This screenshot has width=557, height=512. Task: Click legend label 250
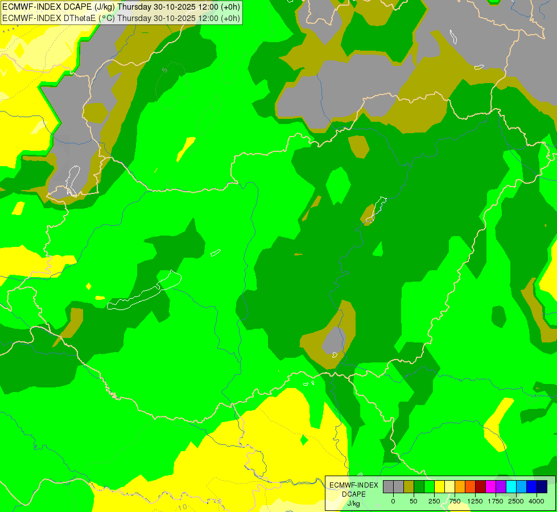[434, 501]
